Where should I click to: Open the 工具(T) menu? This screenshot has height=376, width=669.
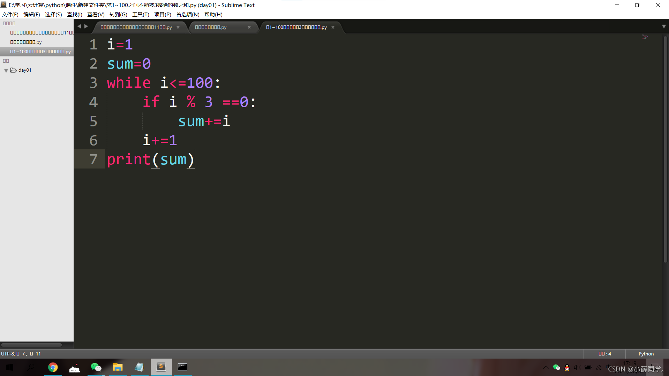click(x=141, y=14)
